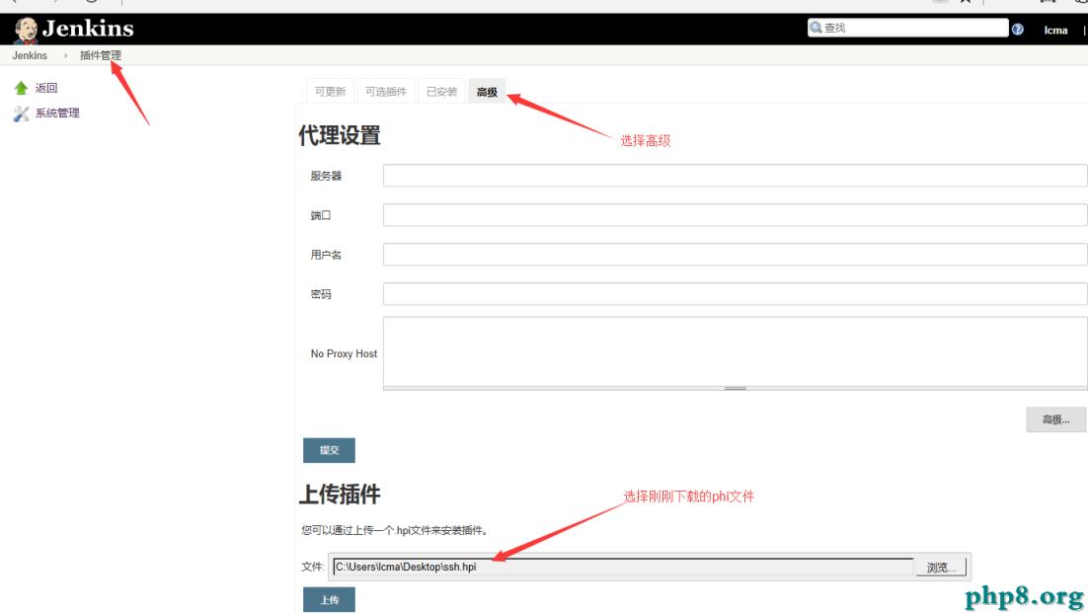1088x613 pixels.
Task: Click the 浏览... browse button
Action: tap(942, 566)
